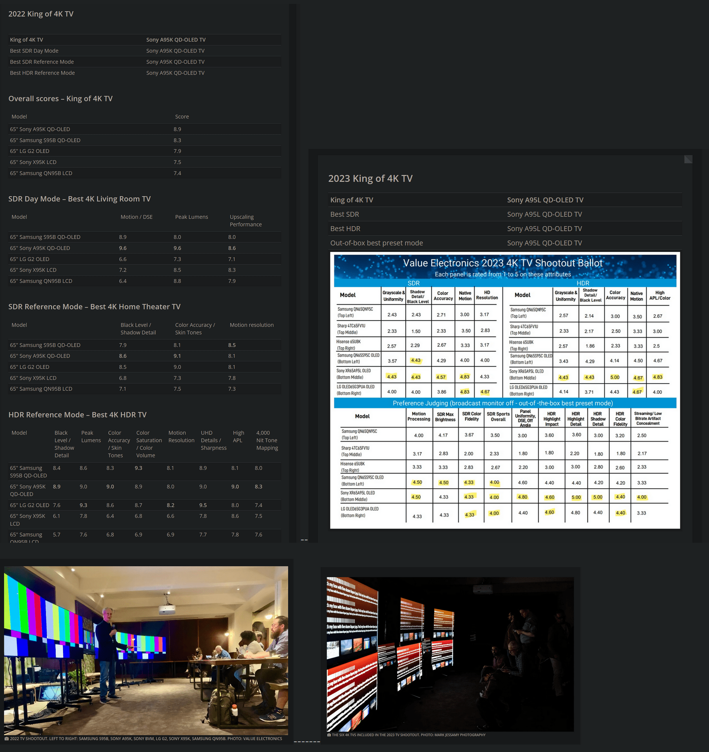Click '65" Sony X95K LCD' in HDR Reference table
Viewport: 709px width, 752px height.
pos(28,520)
